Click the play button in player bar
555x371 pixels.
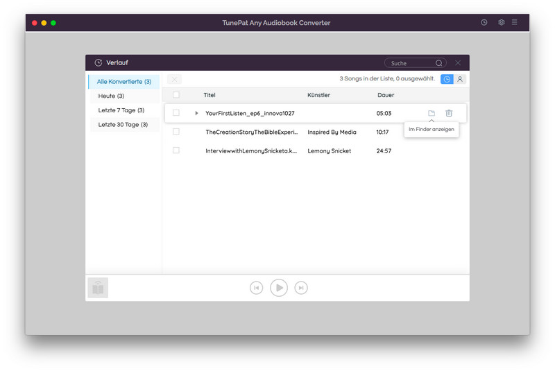[x=279, y=288]
